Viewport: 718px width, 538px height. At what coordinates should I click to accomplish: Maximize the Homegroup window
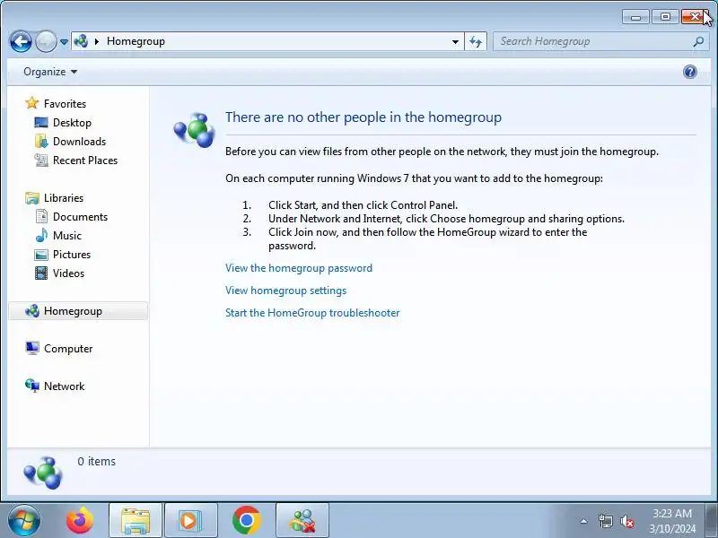coord(665,17)
